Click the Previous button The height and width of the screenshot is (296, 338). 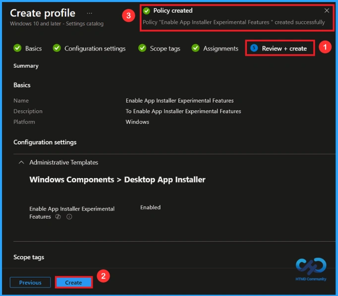click(x=30, y=283)
